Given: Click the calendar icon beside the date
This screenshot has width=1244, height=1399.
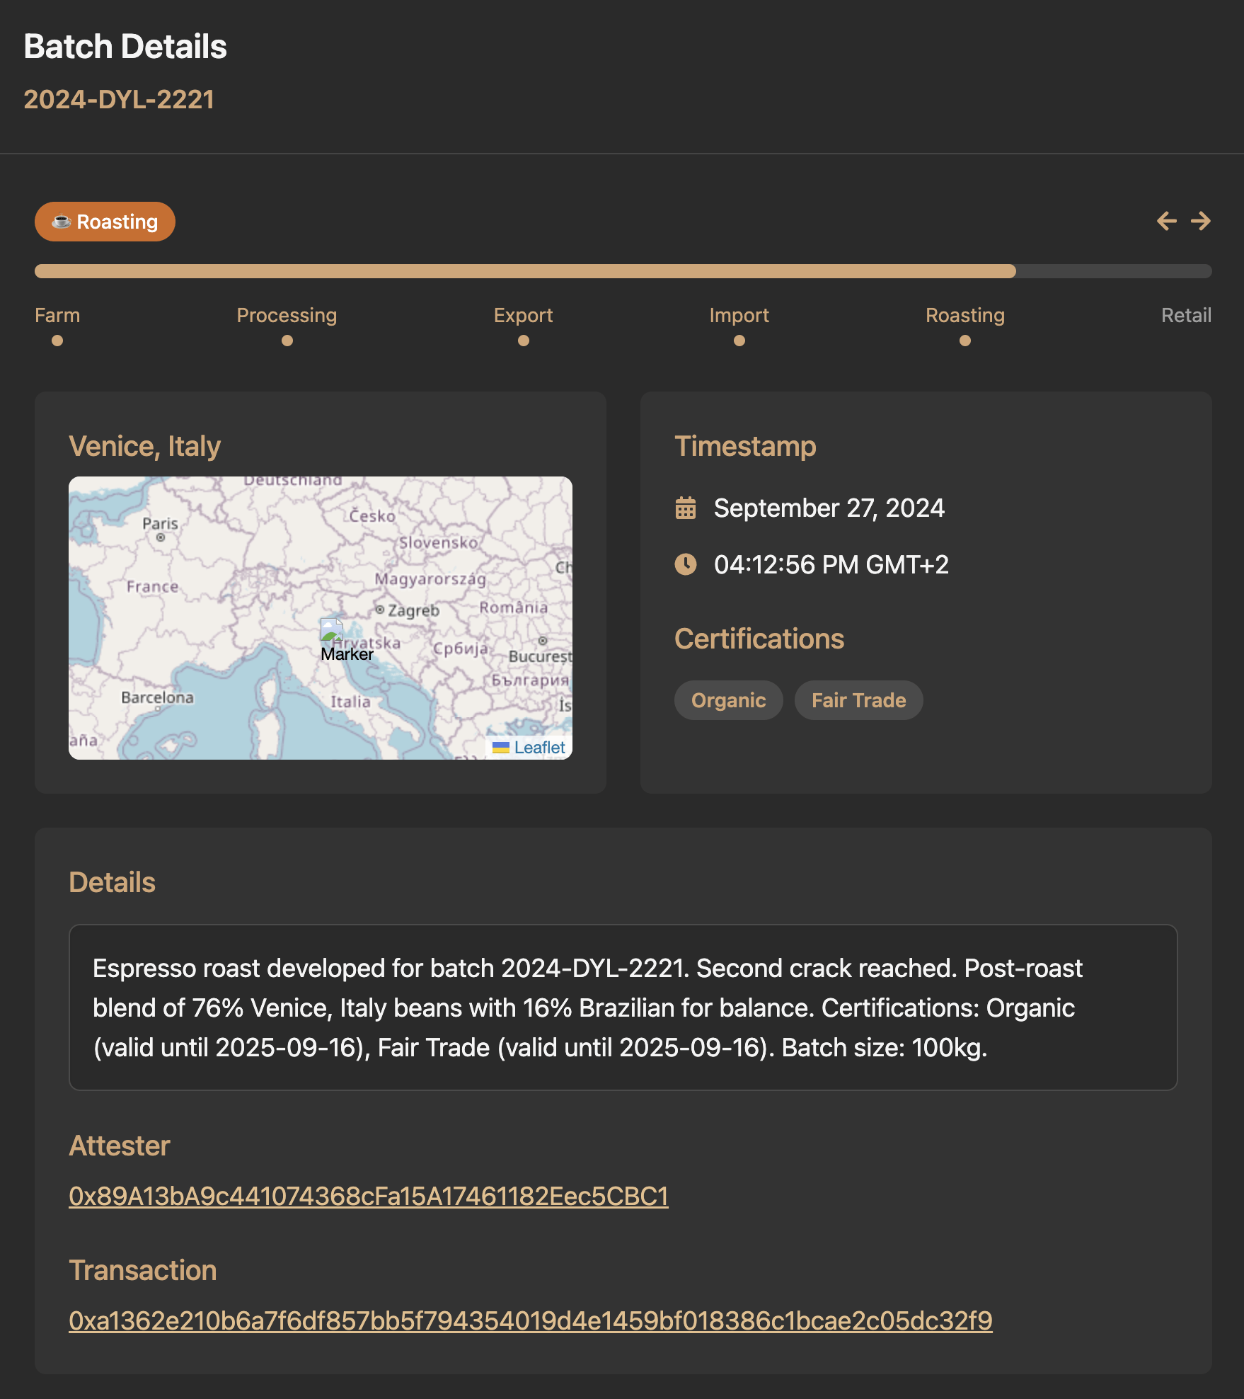Looking at the screenshot, I should (686, 508).
